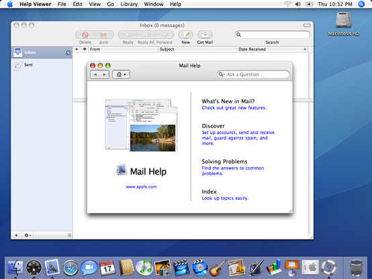
Task: Open Look up topics easily link
Action: 225,198
